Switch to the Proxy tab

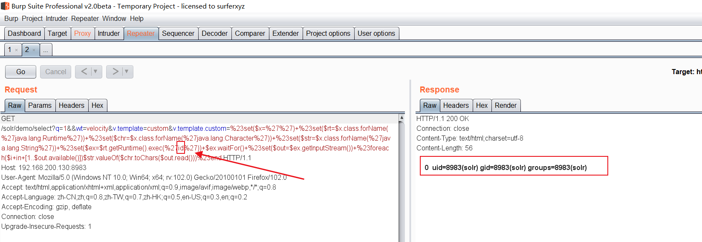click(x=82, y=34)
